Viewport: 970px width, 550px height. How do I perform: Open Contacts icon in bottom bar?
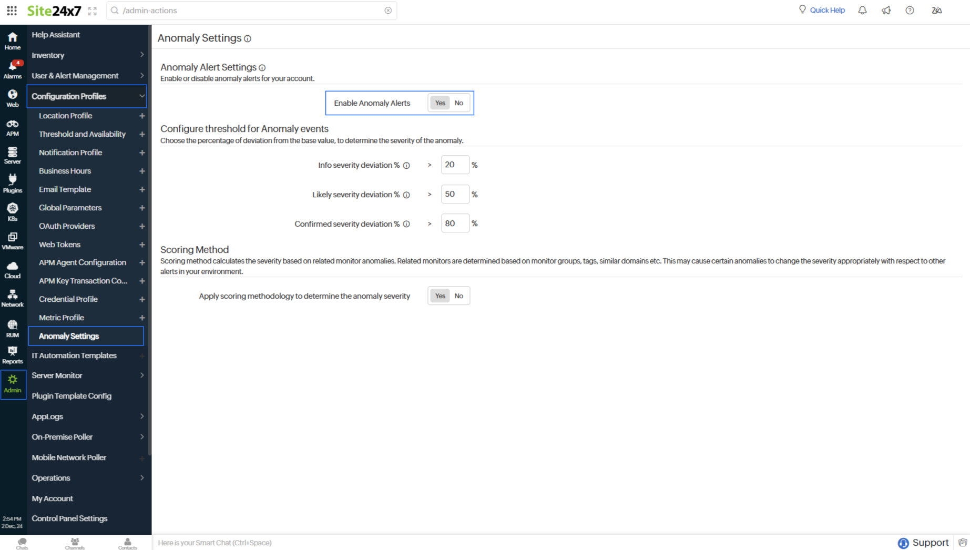127,543
